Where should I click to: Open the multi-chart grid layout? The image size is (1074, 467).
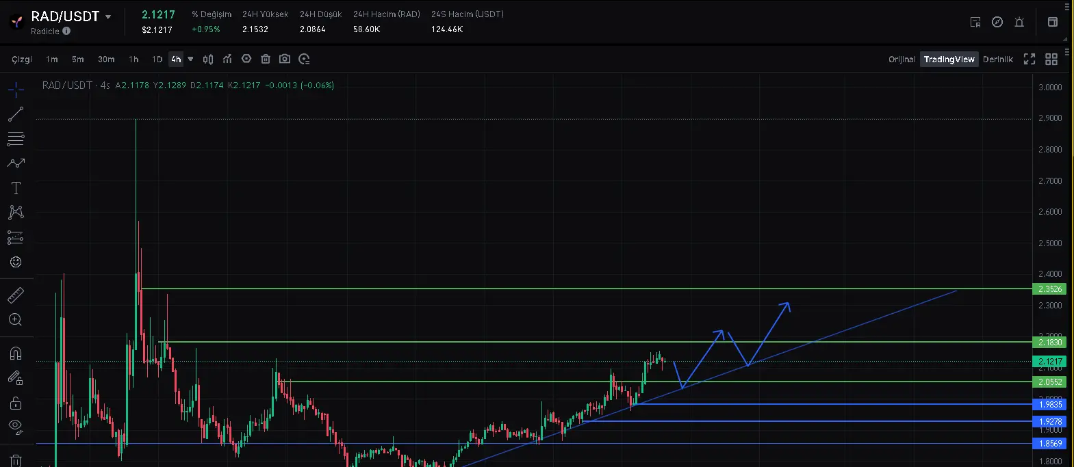(1051, 59)
